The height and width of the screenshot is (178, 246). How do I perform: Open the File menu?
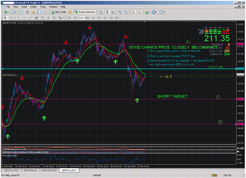tap(8, 7)
